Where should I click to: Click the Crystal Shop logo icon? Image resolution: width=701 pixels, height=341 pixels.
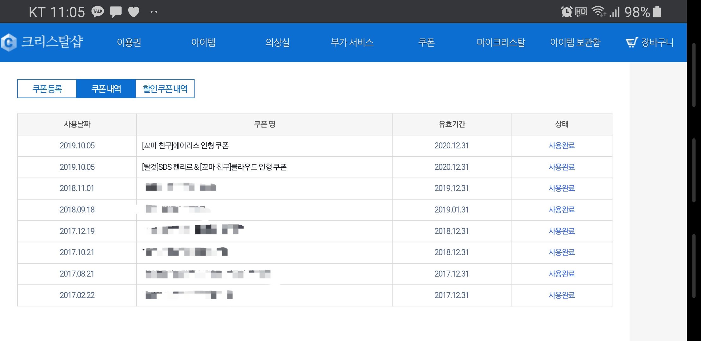pos(9,42)
